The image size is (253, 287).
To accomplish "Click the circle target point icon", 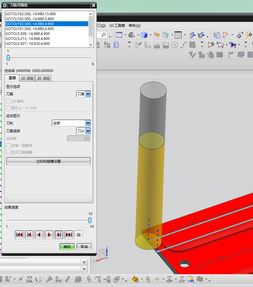I will click(175, 45).
